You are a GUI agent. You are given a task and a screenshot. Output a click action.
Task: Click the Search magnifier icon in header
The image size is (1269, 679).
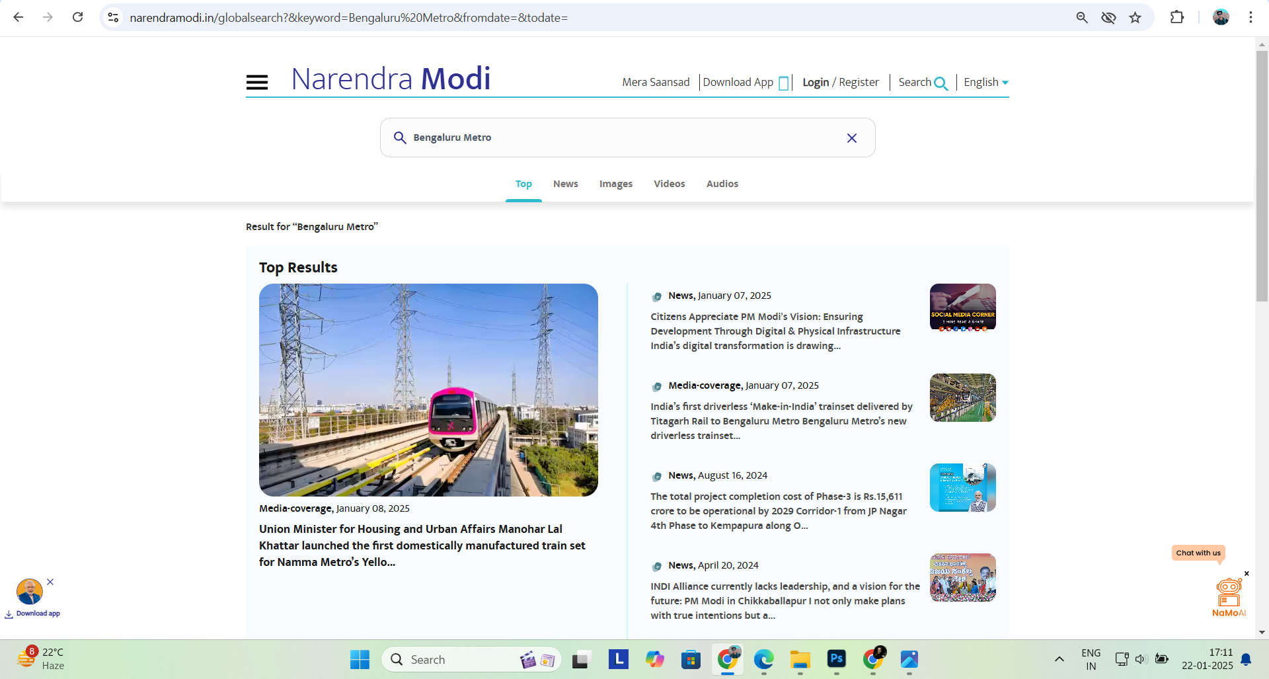pyautogui.click(x=941, y=83)
